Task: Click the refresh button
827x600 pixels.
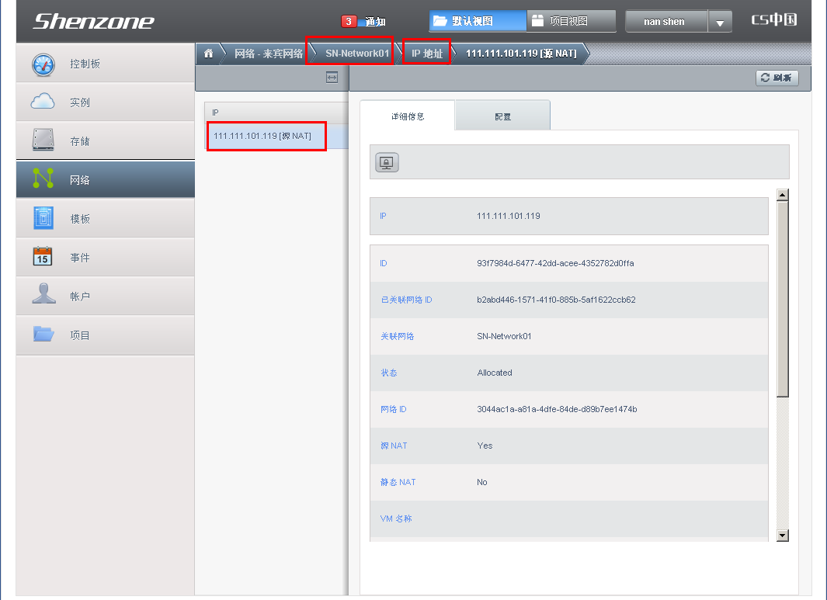Action: [777, 78]
